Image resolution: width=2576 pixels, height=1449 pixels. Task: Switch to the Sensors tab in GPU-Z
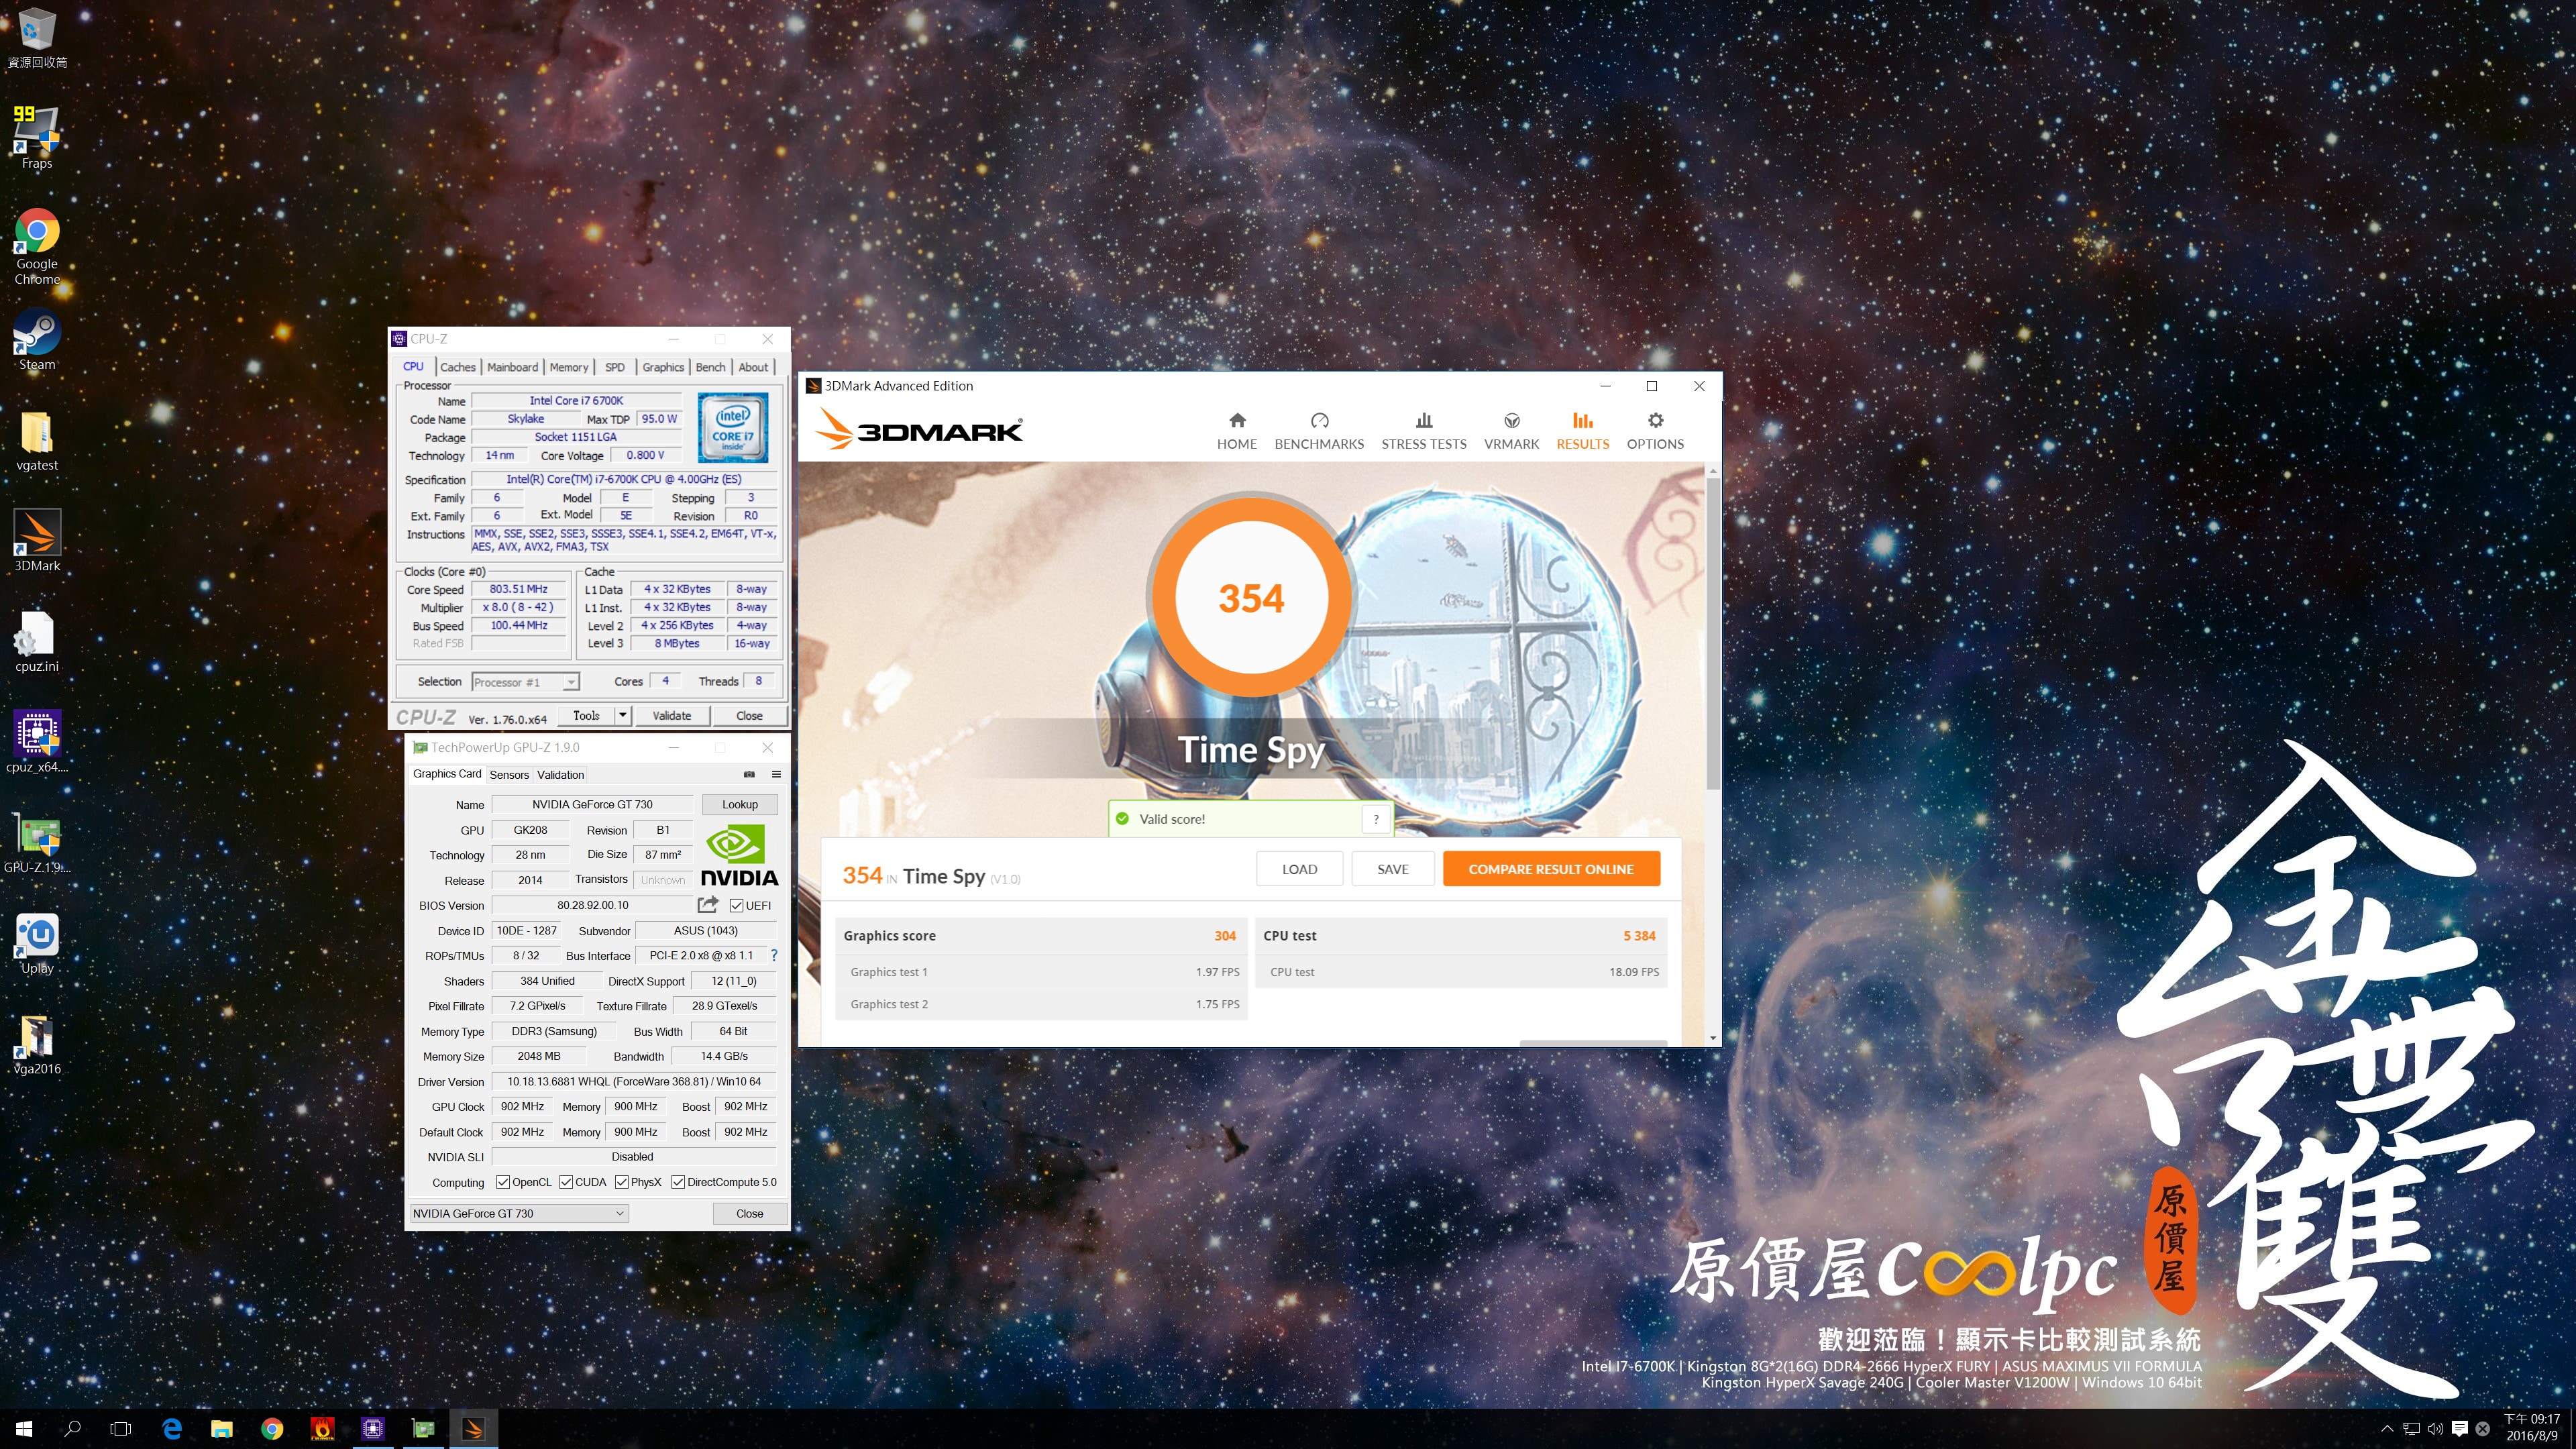[x=509, y=775]
